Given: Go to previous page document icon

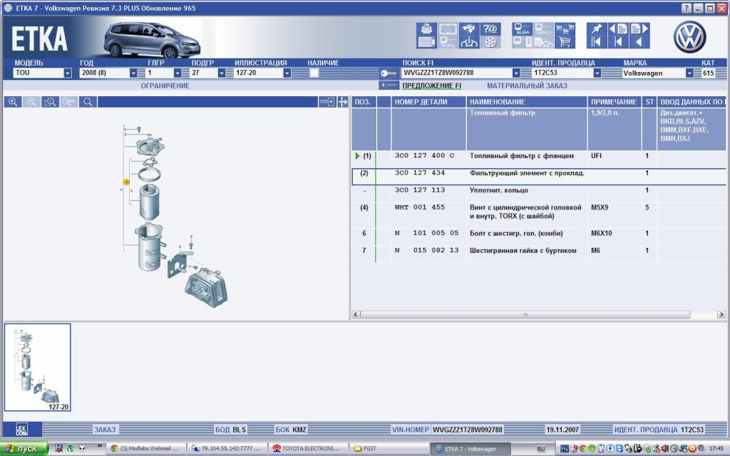Looking at the screenshot, I should pos(618,28).
